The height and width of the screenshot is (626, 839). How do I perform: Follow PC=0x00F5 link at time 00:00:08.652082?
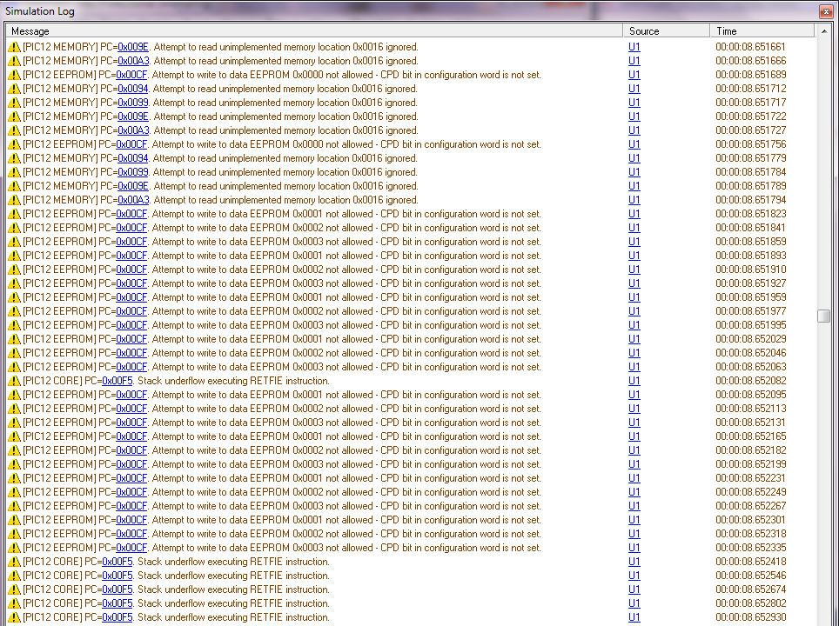coord(117,381)
